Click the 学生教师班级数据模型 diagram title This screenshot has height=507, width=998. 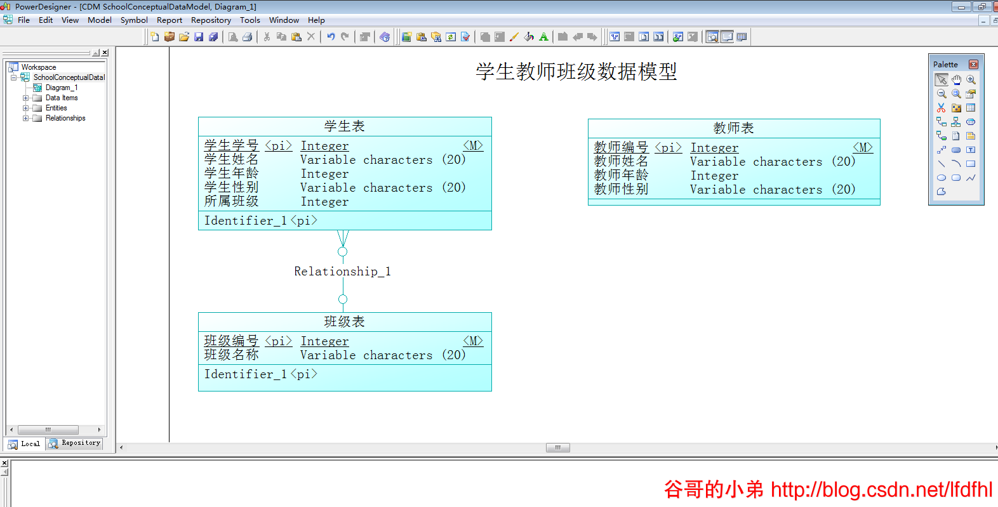[x=576, y=71]
